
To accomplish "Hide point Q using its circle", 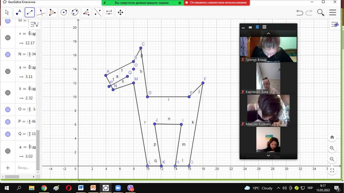I will 8,134.
